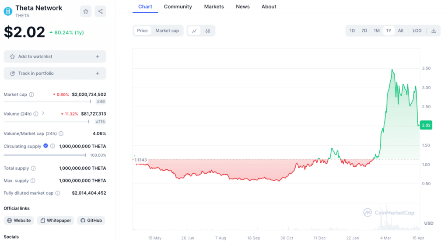The width and height of the screenshot is (448, 242).
Task: Click the $2.02 main price
Action: pyautogui.click(x=24, y=32)
